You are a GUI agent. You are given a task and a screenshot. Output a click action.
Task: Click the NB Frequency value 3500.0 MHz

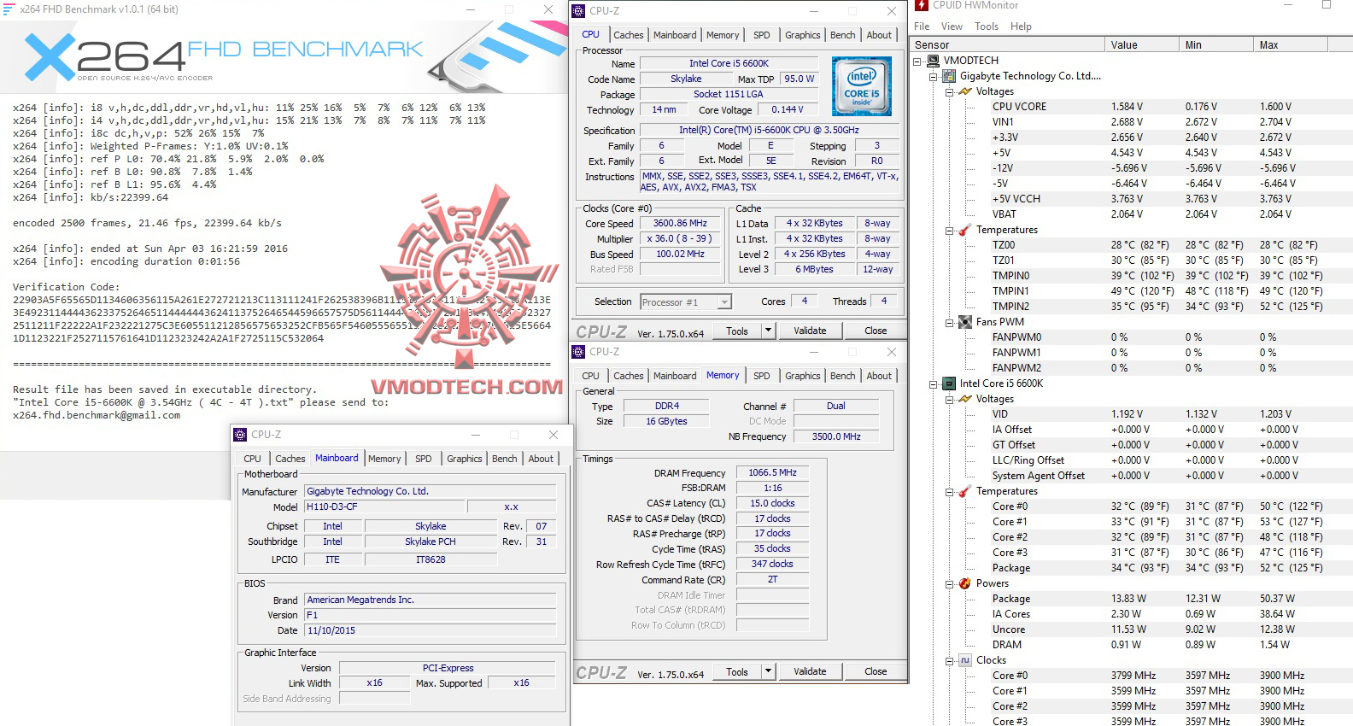836,436
